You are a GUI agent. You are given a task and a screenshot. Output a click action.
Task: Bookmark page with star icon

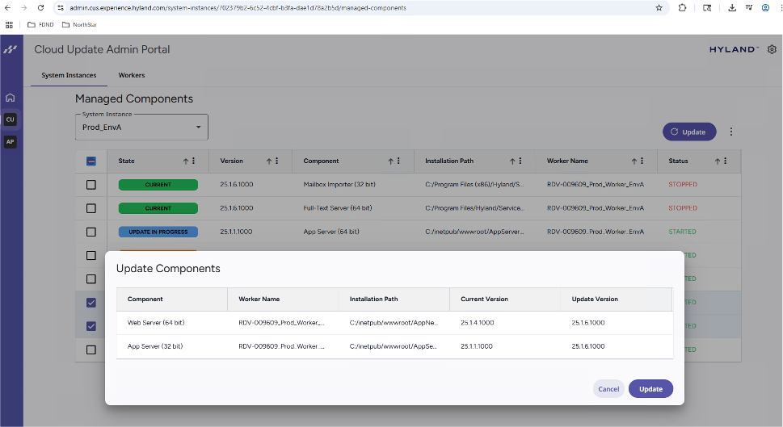(659, 7)
